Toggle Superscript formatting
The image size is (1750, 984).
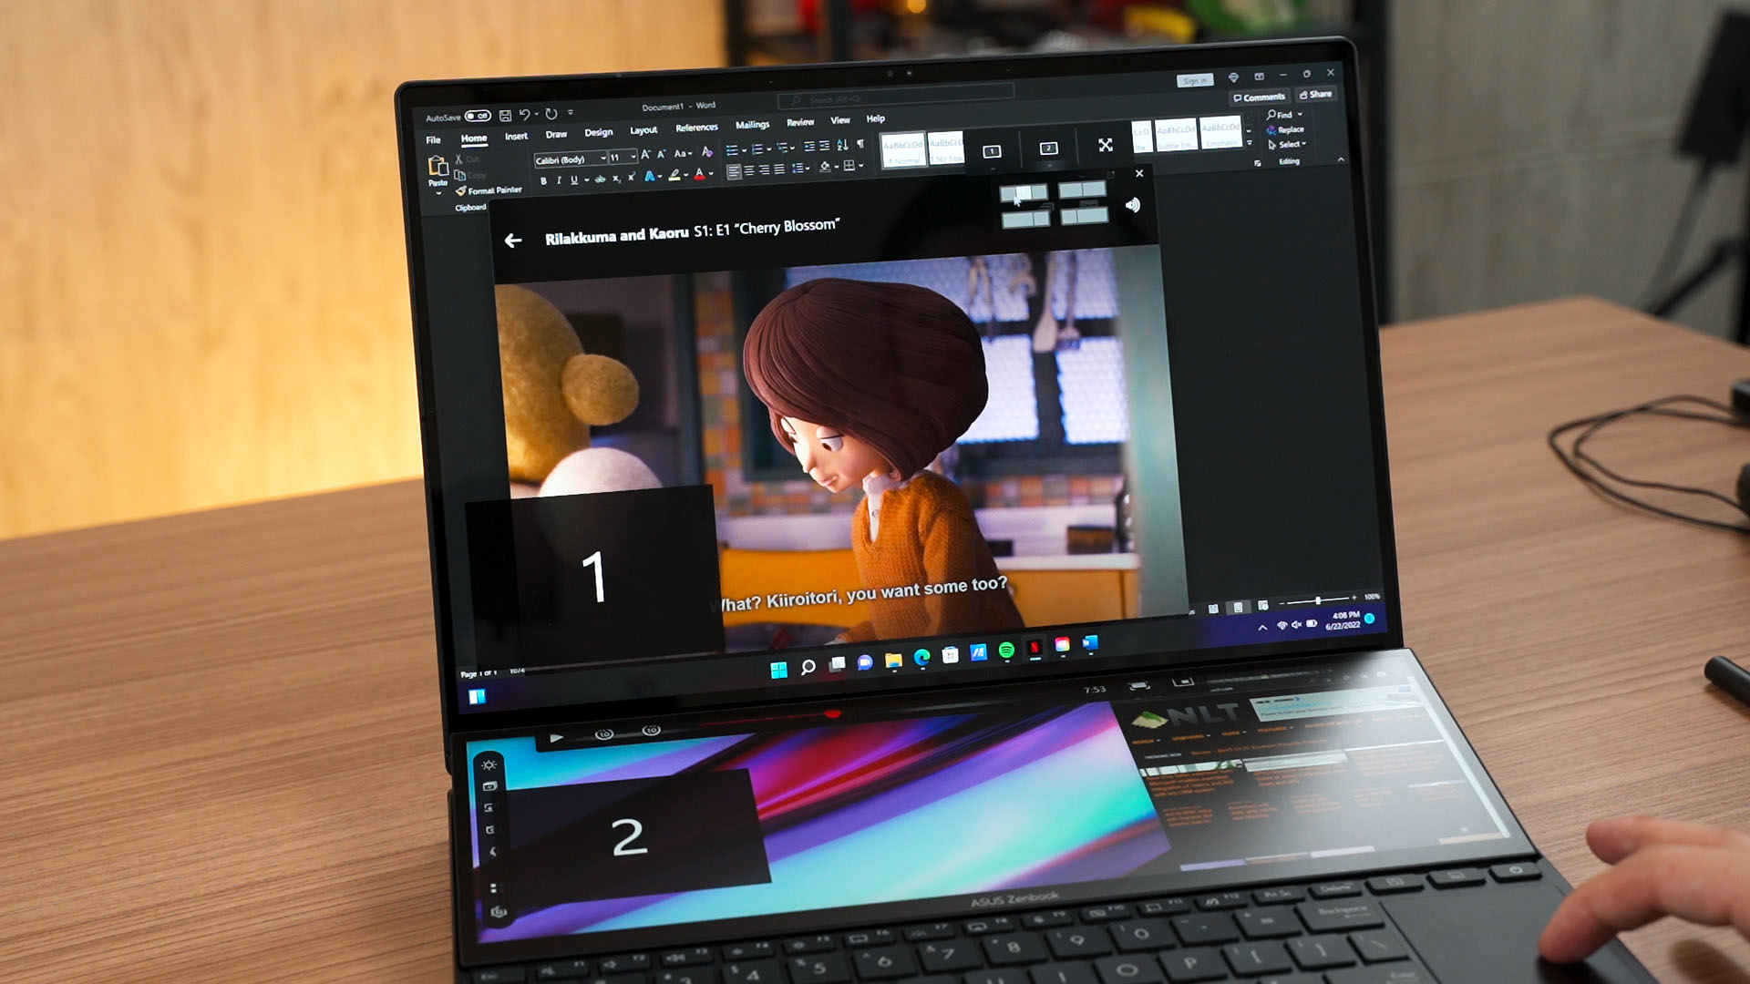631,178
